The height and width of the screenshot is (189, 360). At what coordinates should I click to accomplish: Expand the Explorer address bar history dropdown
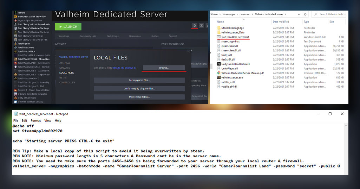pyautogui.click(x=299, y=14)
